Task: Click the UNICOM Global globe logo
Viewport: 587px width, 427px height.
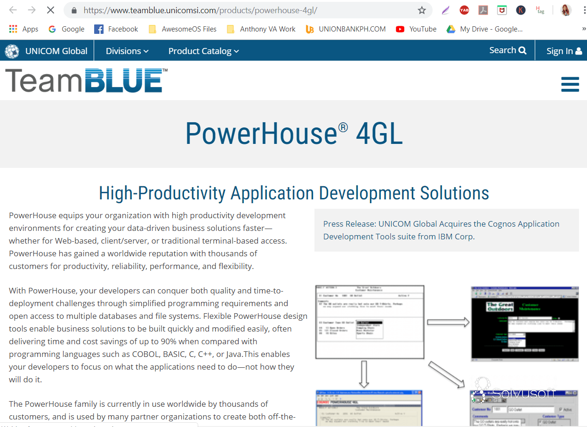Action: (12, 51)
